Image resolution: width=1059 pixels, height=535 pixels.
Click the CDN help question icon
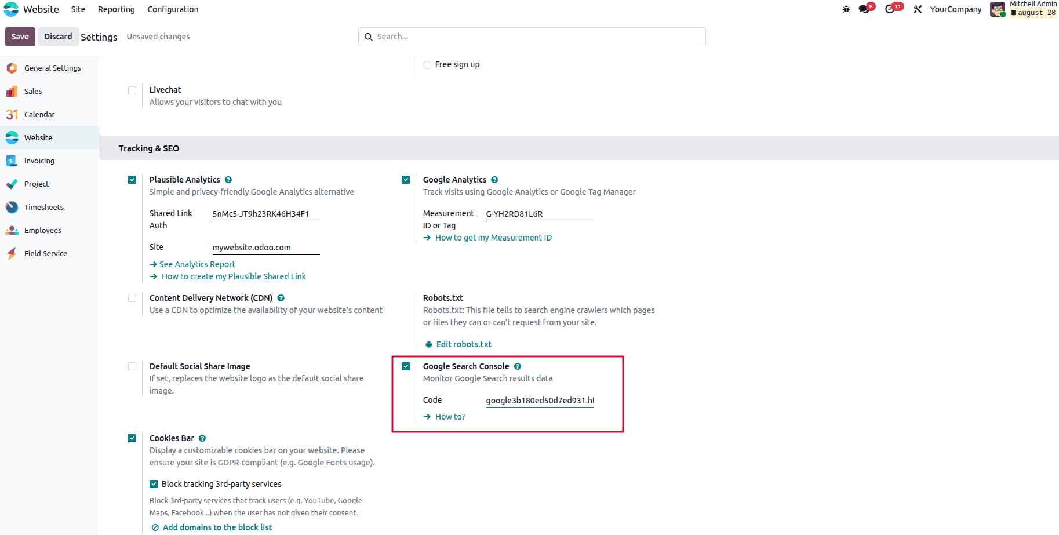(x=281, y=298)
